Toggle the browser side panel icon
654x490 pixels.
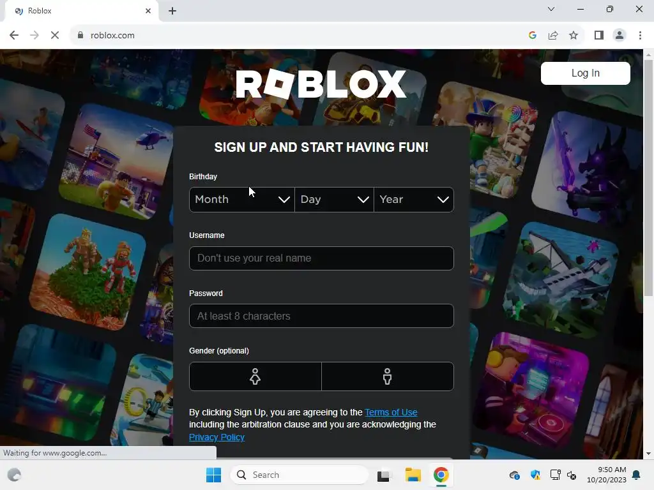coord(599,36)
